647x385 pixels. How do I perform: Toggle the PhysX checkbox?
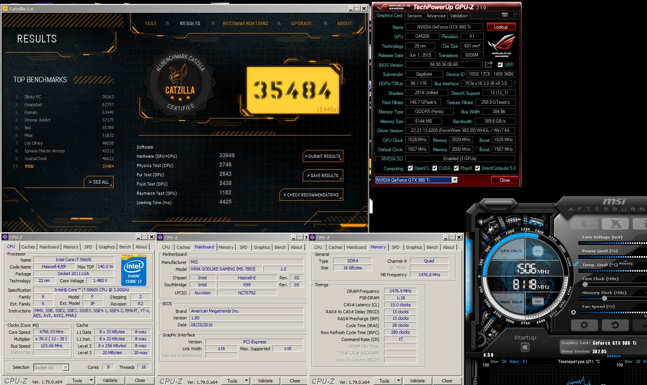point(456,168)
